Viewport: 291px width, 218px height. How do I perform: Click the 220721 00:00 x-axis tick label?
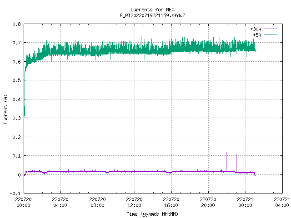tap(246, 202)
